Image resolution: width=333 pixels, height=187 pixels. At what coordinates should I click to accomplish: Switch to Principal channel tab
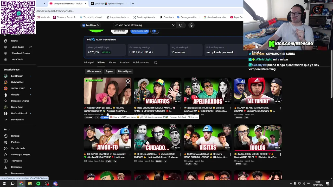[x=88, y=63]
